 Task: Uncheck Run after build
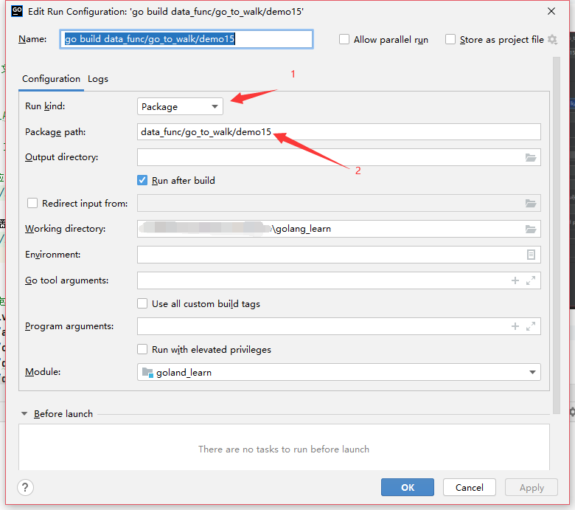coord(143,180)
